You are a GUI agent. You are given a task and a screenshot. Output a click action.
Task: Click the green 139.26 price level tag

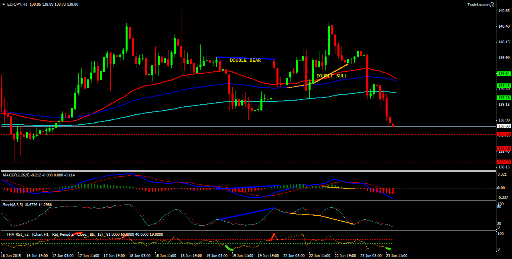(x=504, y=98)
